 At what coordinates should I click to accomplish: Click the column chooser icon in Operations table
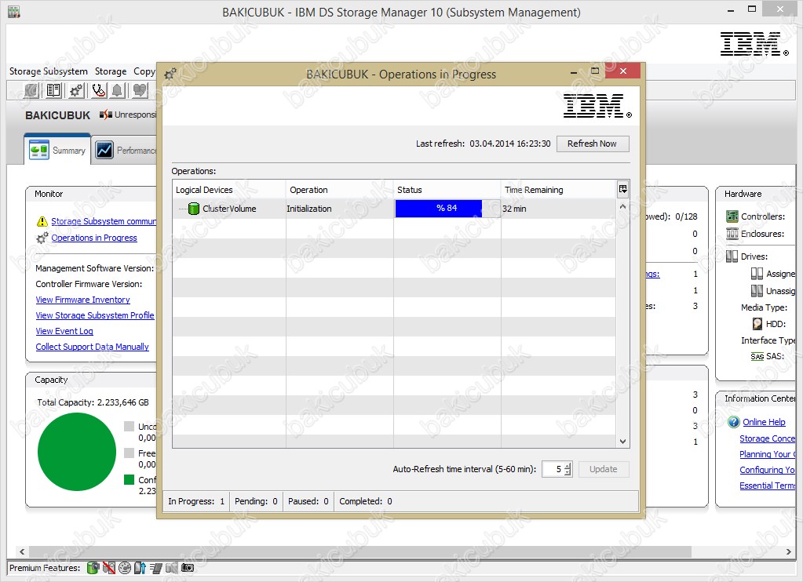pos(622,189)
